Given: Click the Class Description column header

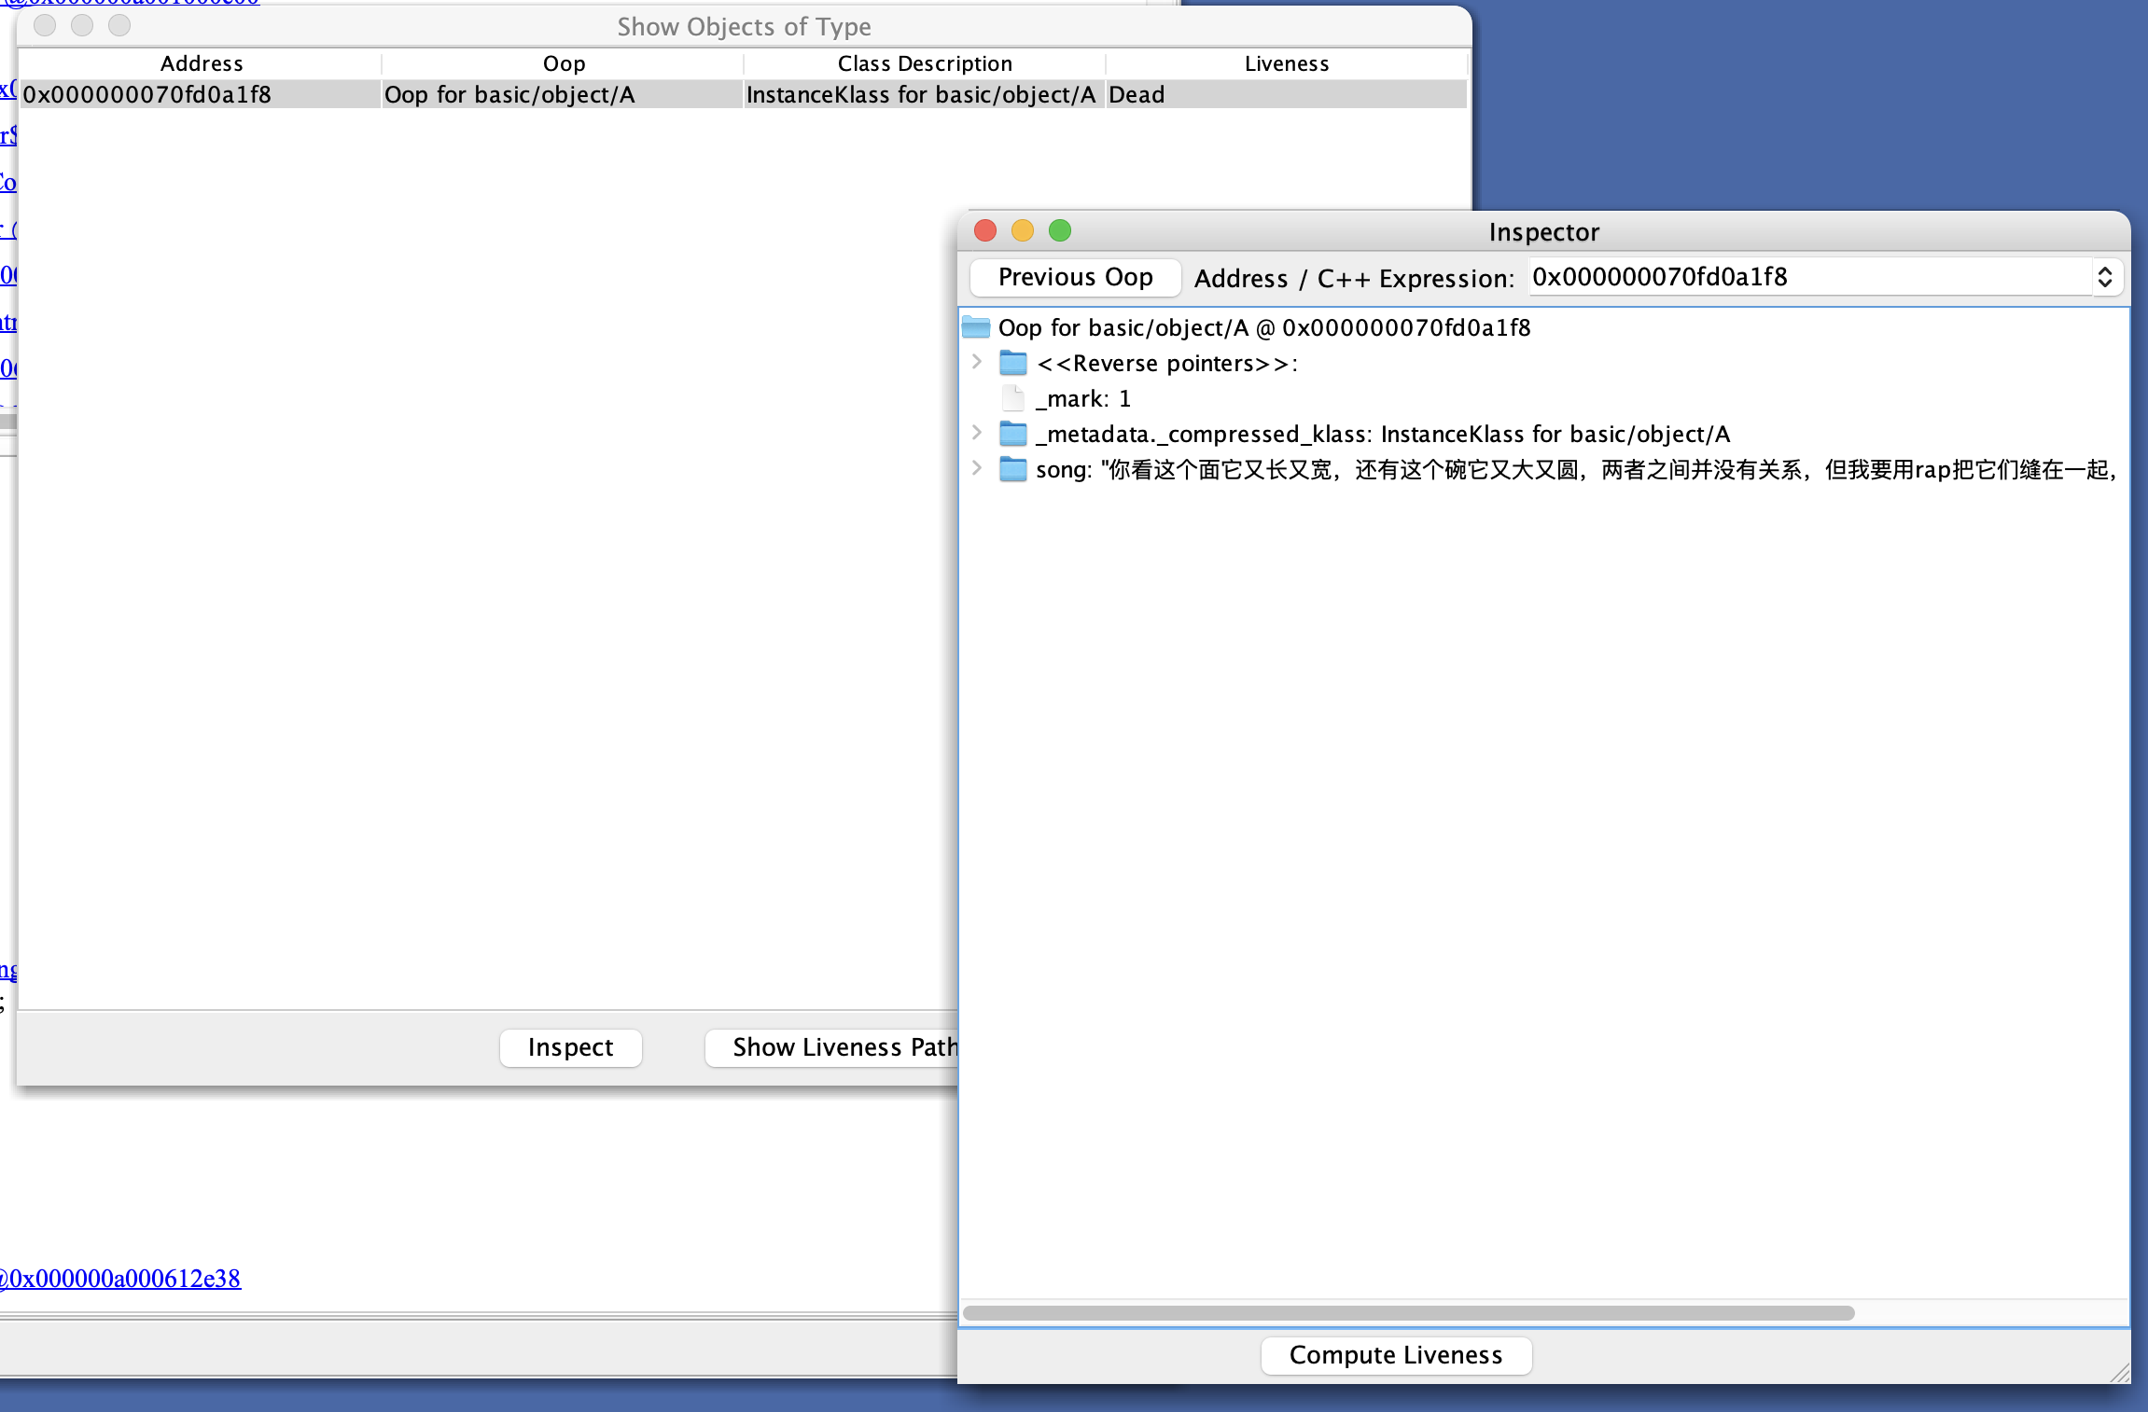Looking at the screenshot, I should [x=924, y=63].
